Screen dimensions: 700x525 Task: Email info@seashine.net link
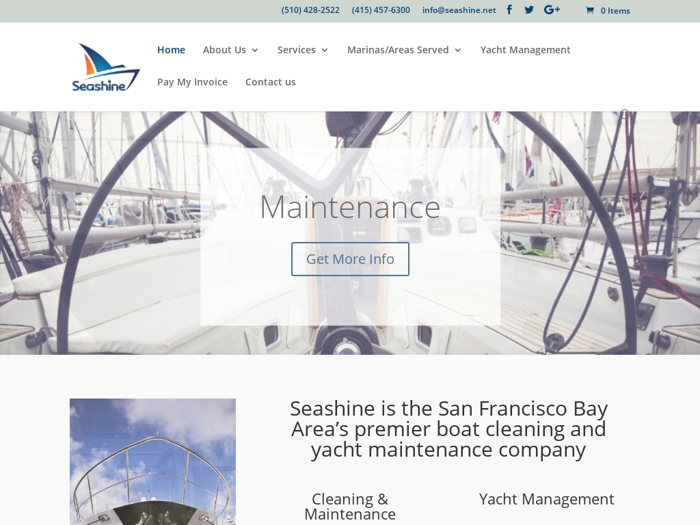pyautogui.click(x=459, y=10)
